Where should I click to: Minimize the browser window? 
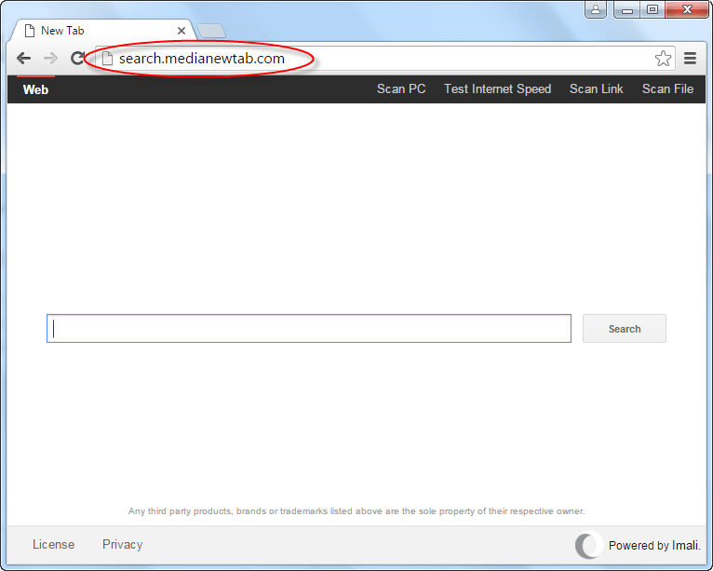point(627,9)
